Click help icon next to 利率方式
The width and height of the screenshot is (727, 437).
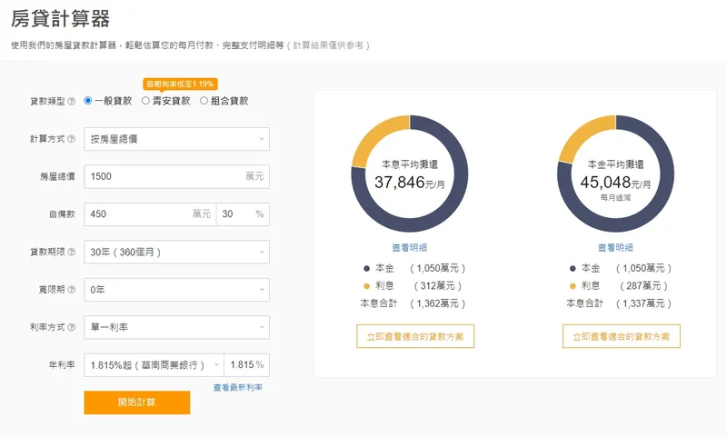point(72,327)
